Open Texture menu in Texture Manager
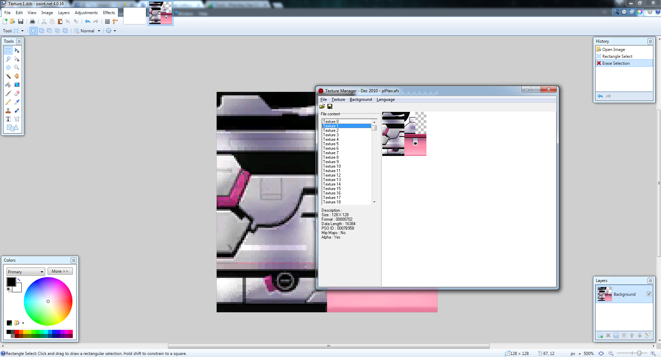This screenshot has height=357, width=661. [x=338, y=99]
